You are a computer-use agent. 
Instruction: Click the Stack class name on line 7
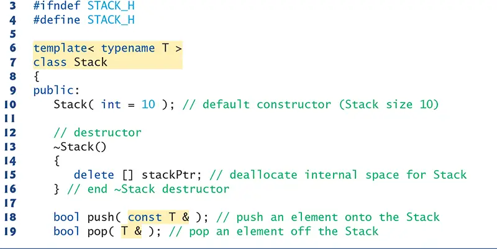tap(91, 62)
